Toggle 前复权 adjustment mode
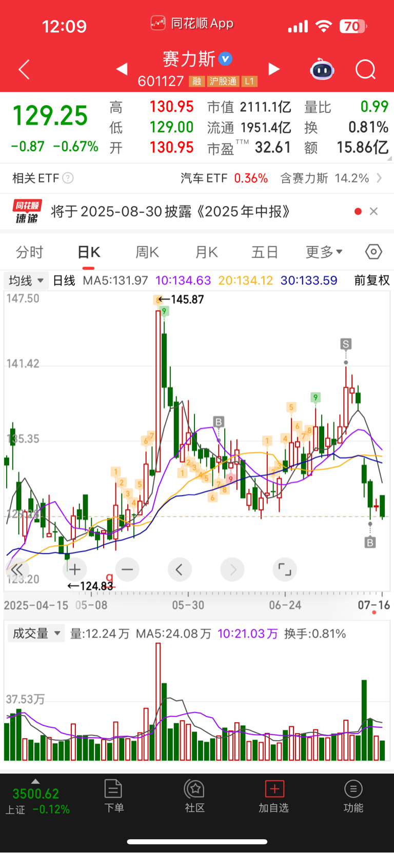This screenshot has height=853, width=394. [x=372, y=281]
